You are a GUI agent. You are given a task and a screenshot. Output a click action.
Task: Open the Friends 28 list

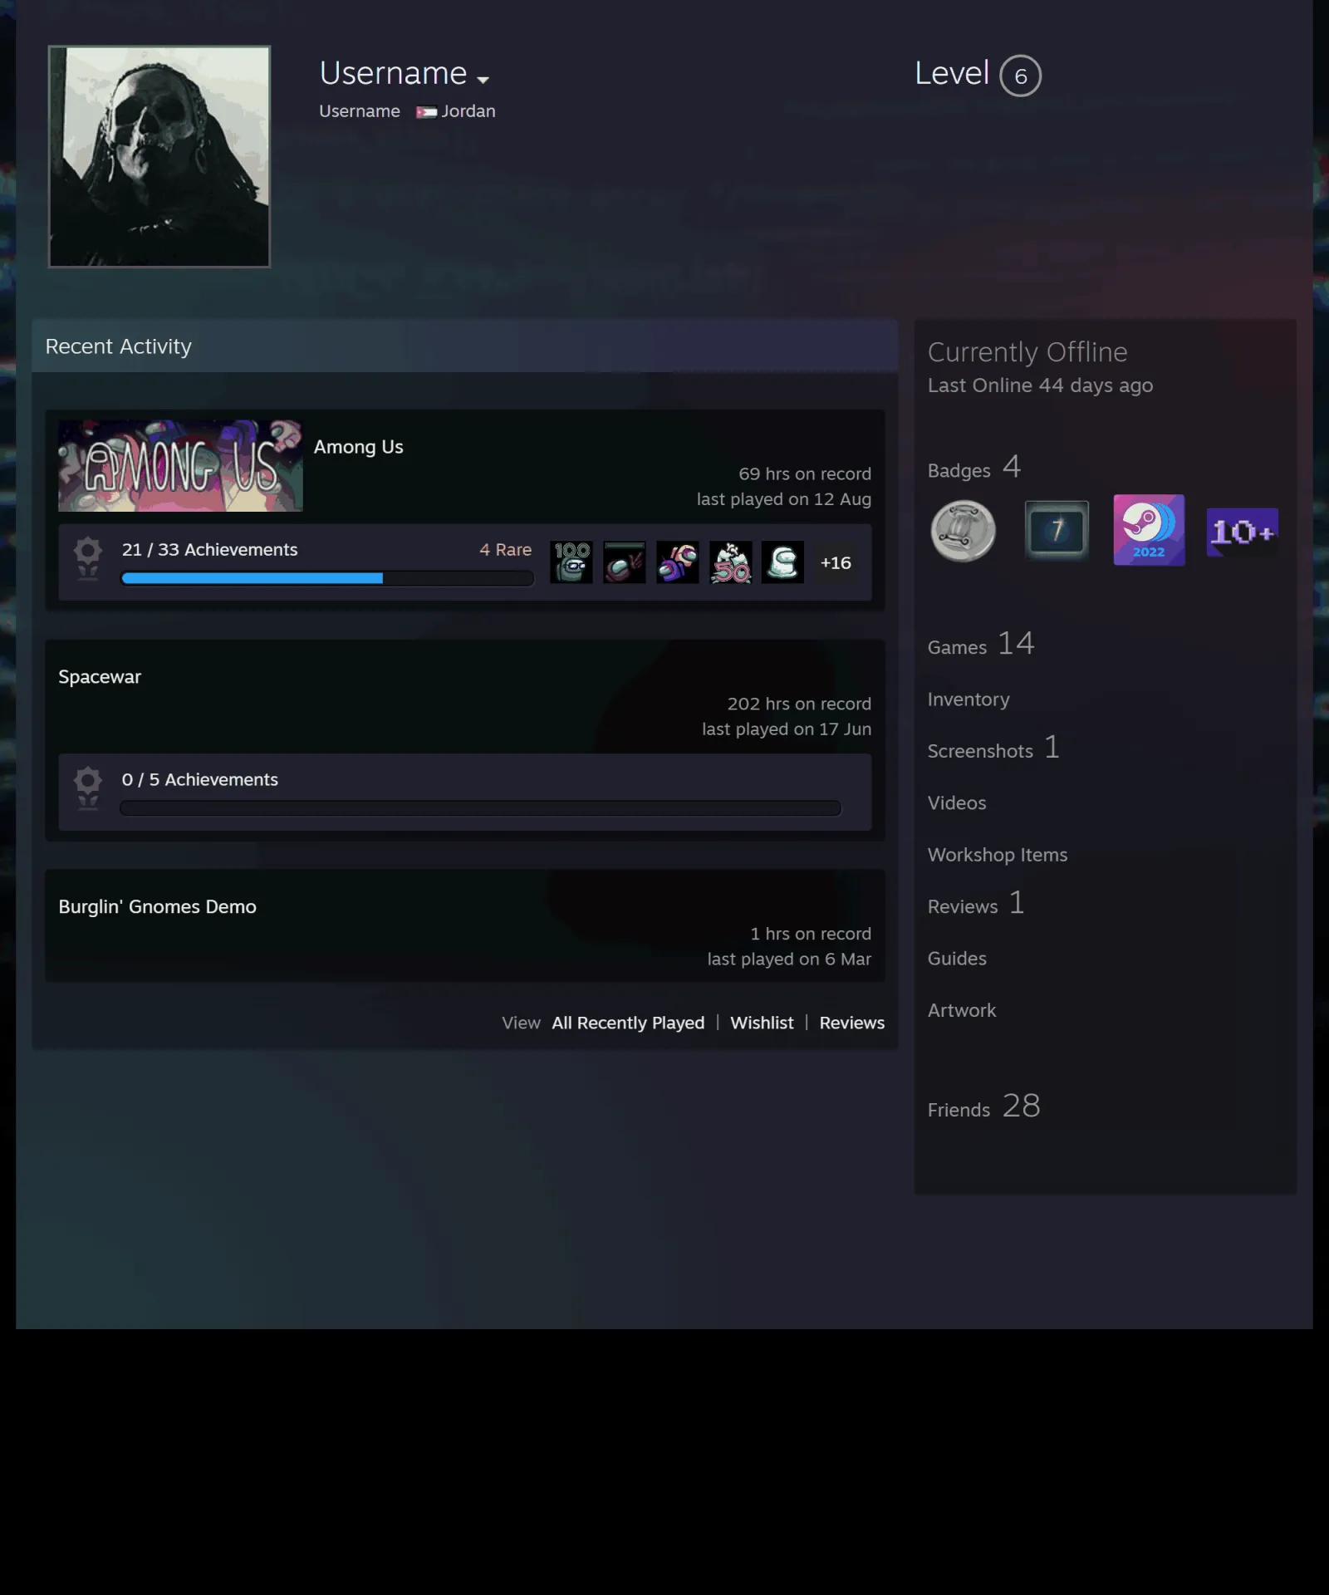(983, 1107)
